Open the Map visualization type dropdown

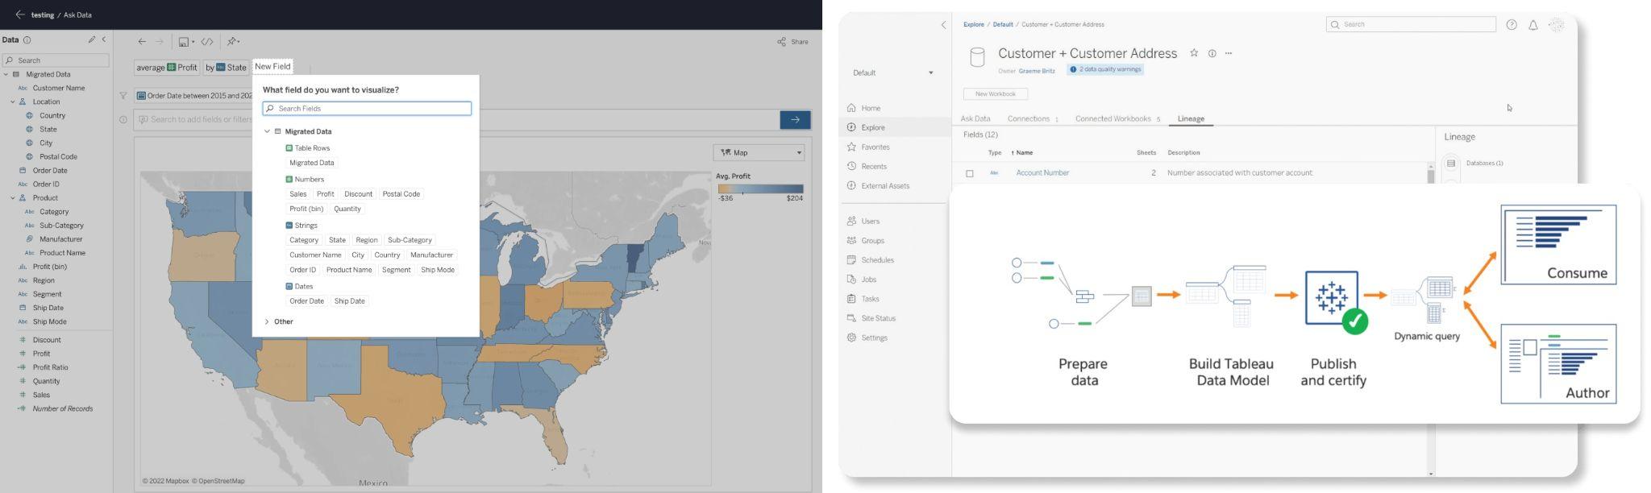(x=759, y=152)
